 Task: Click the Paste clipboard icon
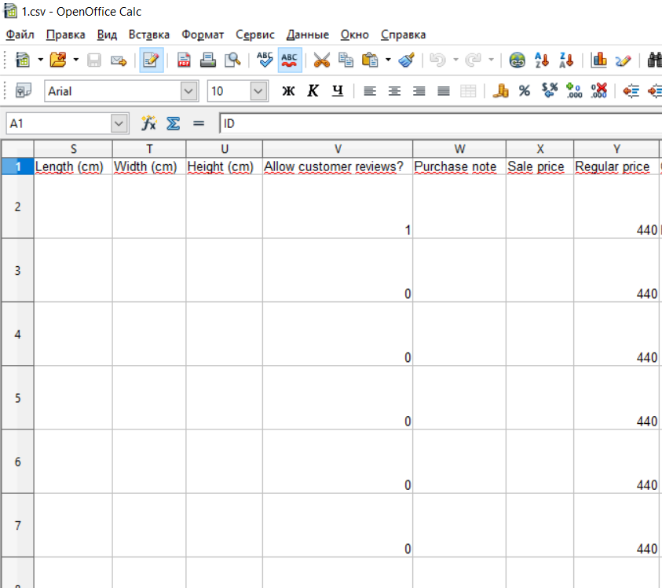tap(370, 60)
